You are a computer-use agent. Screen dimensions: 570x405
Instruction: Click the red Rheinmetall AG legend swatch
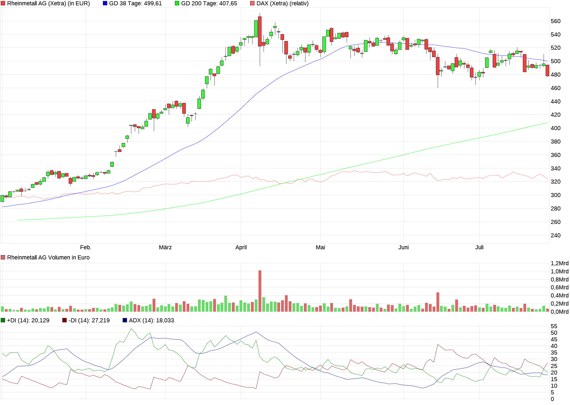point(3,4)
